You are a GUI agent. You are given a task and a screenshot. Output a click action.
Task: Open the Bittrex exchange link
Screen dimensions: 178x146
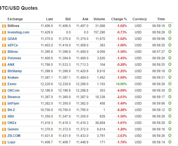13,52
